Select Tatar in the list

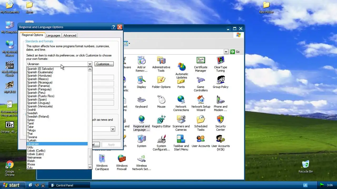57,127
